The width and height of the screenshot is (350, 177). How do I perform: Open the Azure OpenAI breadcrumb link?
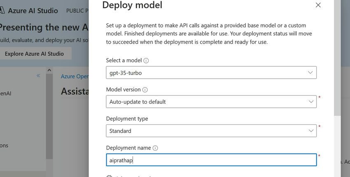[x=75, y=76]
